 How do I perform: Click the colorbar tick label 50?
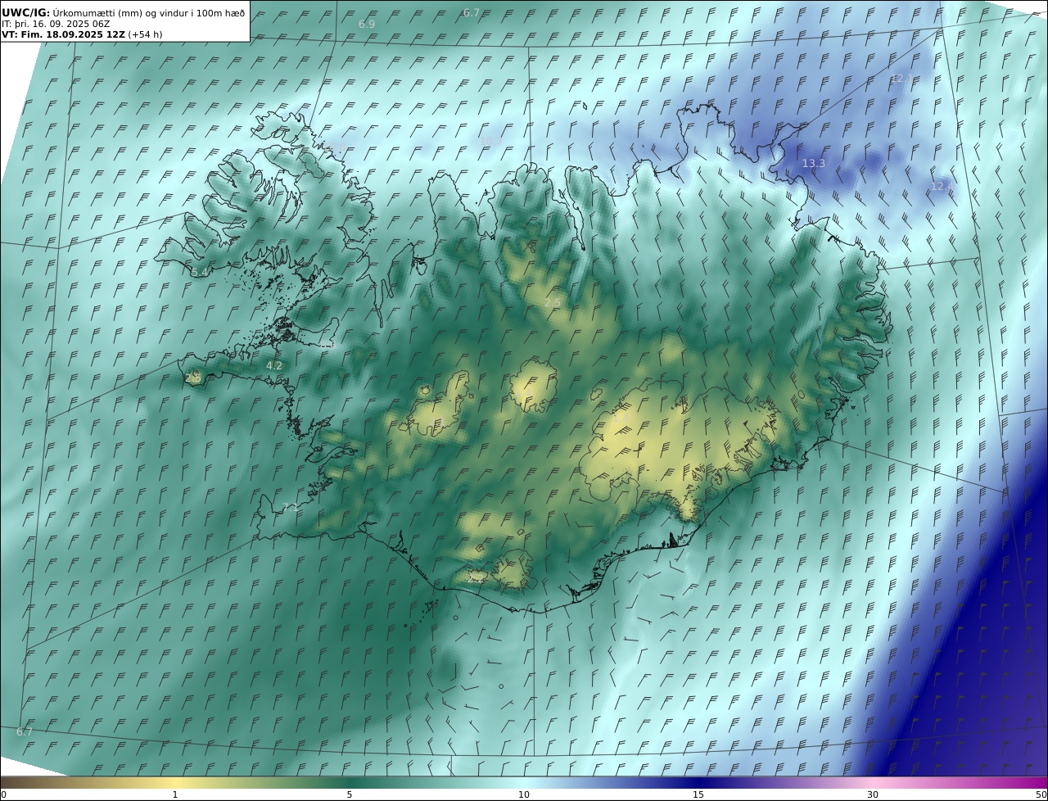click(x=1041, y=795)
